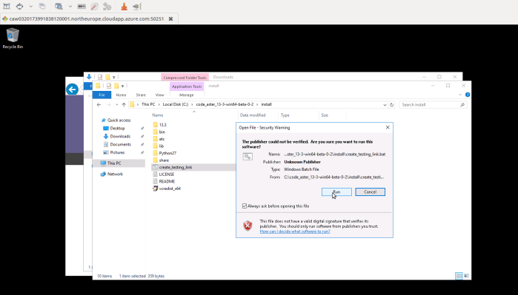Click the Application Tools tab header
Viewport: 518px width, 295px height.
point(187,87)
